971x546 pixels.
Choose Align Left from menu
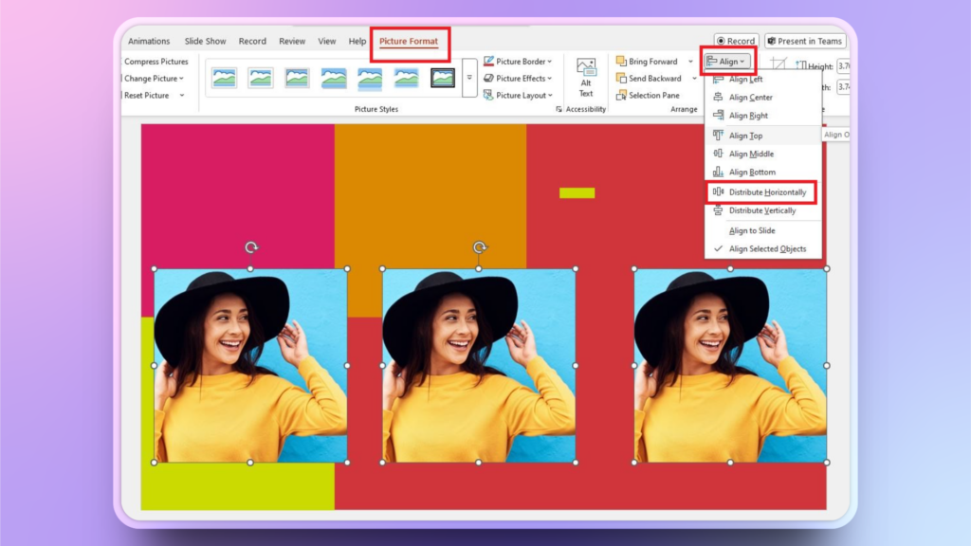pyautogui.click(x=763, y=80)
